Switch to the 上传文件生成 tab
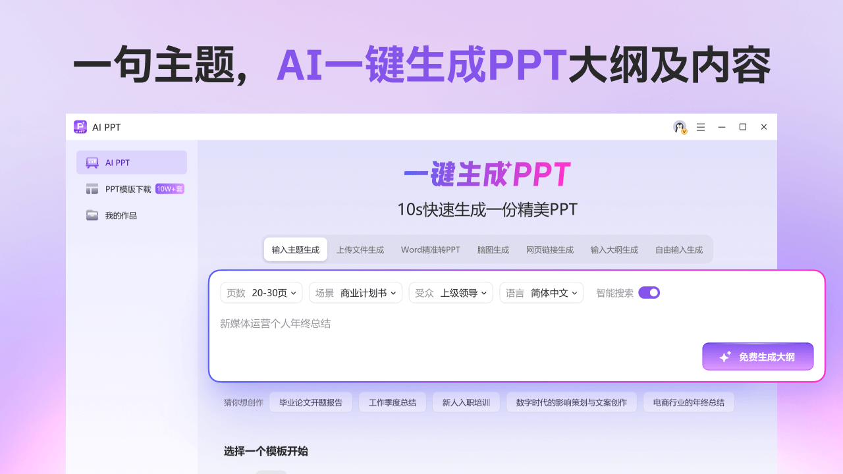This screenshot has height=474, width=843. click(x=360, y=250)
